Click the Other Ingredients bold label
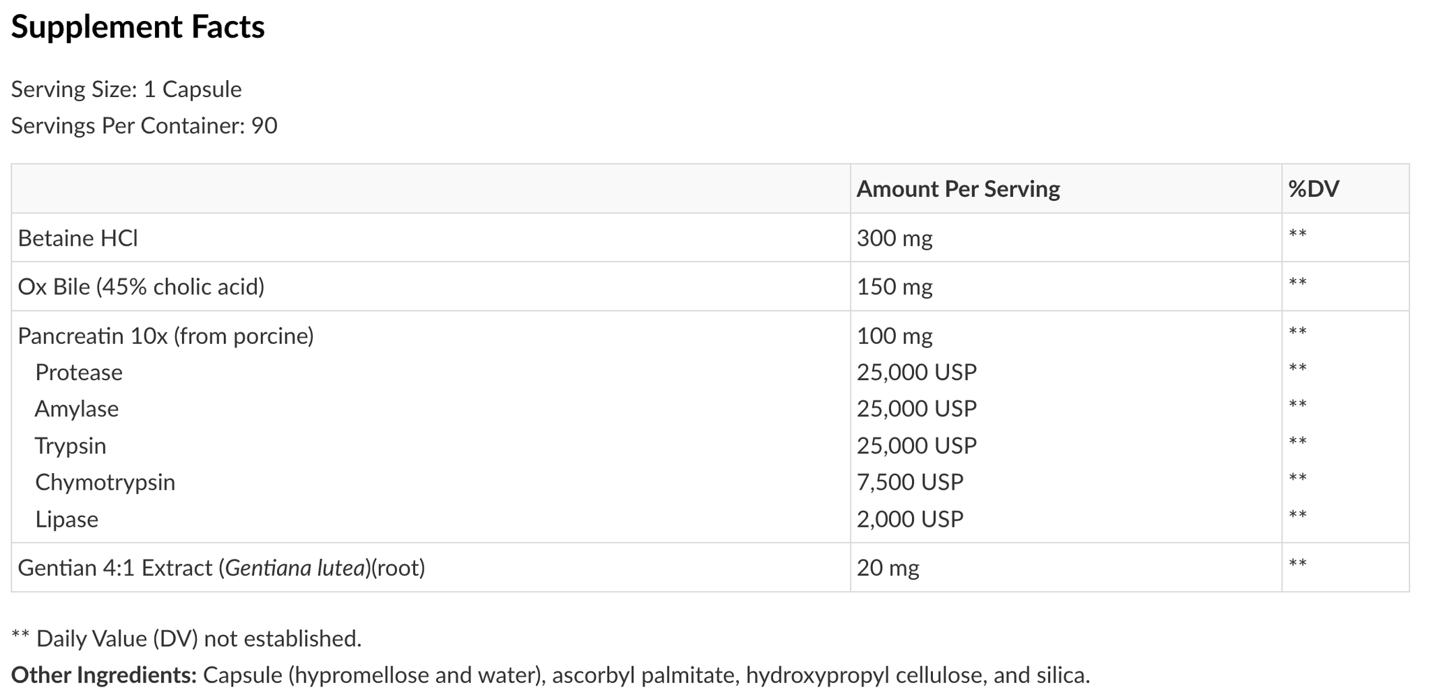This screenshot has width=1429, height=697. click(x=104, y=675)
